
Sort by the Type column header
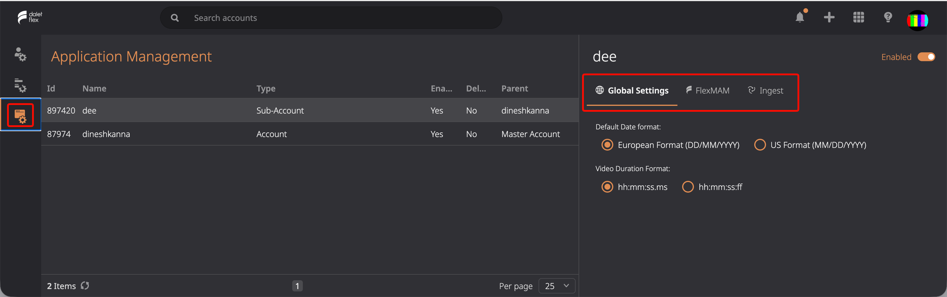(x=266, y=89)
